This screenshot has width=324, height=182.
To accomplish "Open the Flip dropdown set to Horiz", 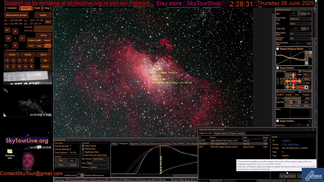I will (x=300, y=24).
